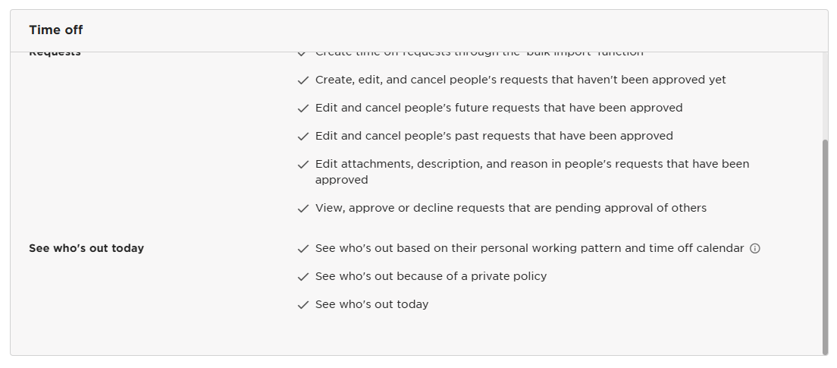Click checkmark beside future approved requests permission
The image size is (837, 368).
tap(303, 109)
